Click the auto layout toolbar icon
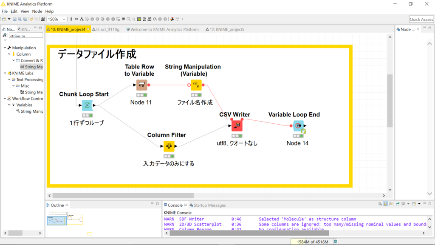The height and width of the screenshot is (245, 435). click(x=82, y=19)
